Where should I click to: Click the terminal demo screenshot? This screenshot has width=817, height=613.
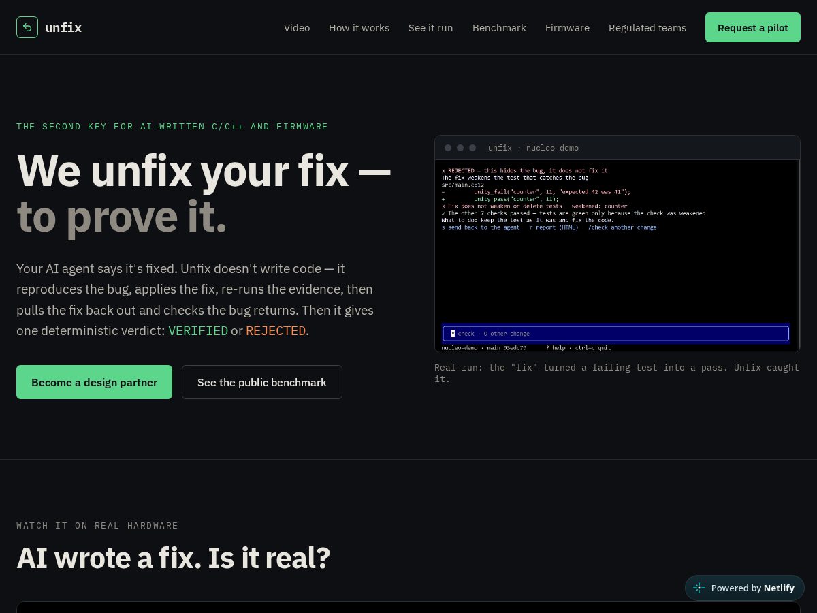[x=617, y=256]
